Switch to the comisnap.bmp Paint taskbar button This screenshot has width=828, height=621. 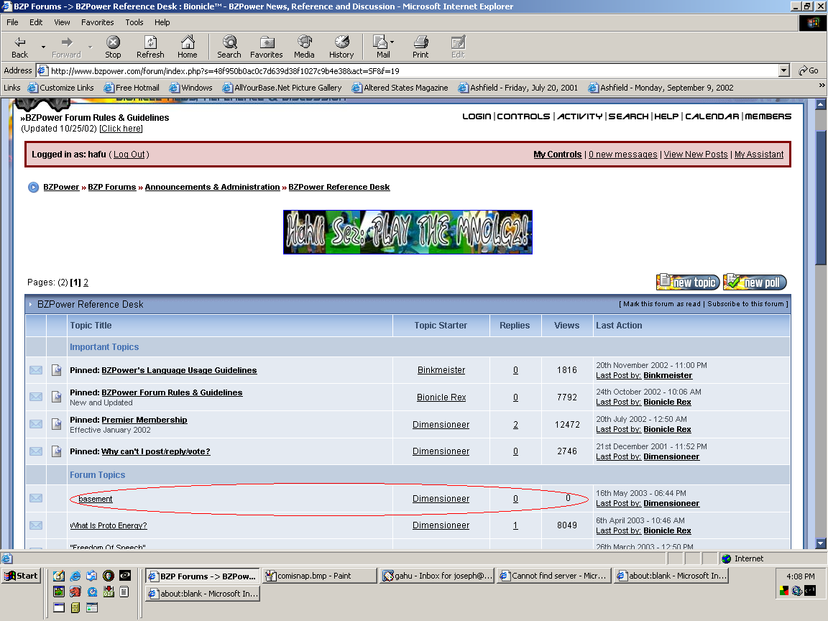[319, 576]
